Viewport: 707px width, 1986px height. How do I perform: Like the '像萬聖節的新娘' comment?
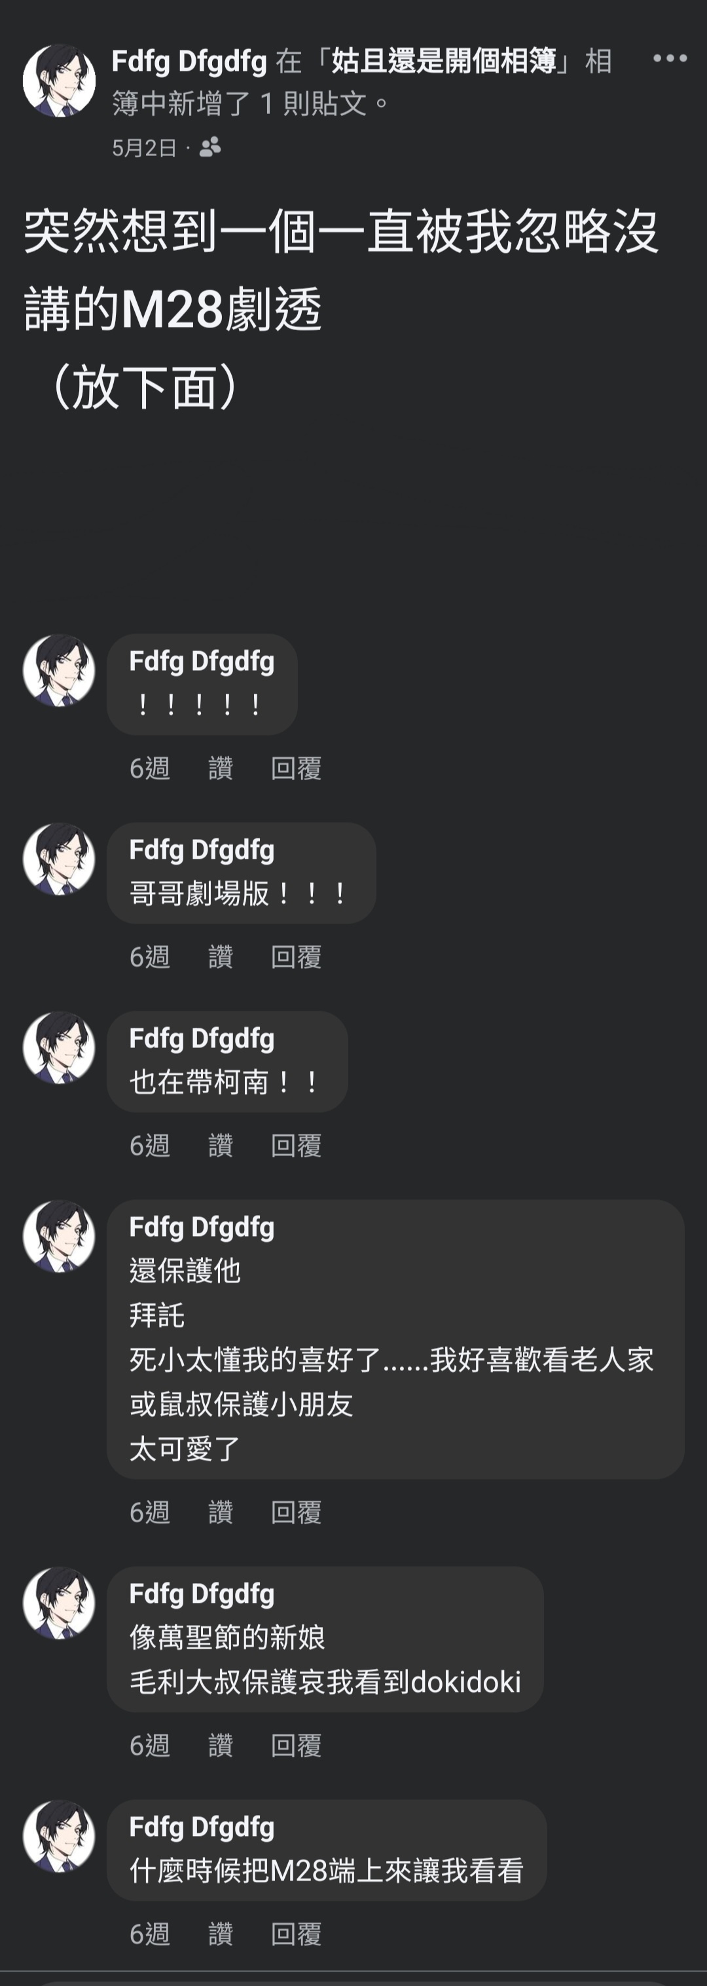tap(220, 1746)
